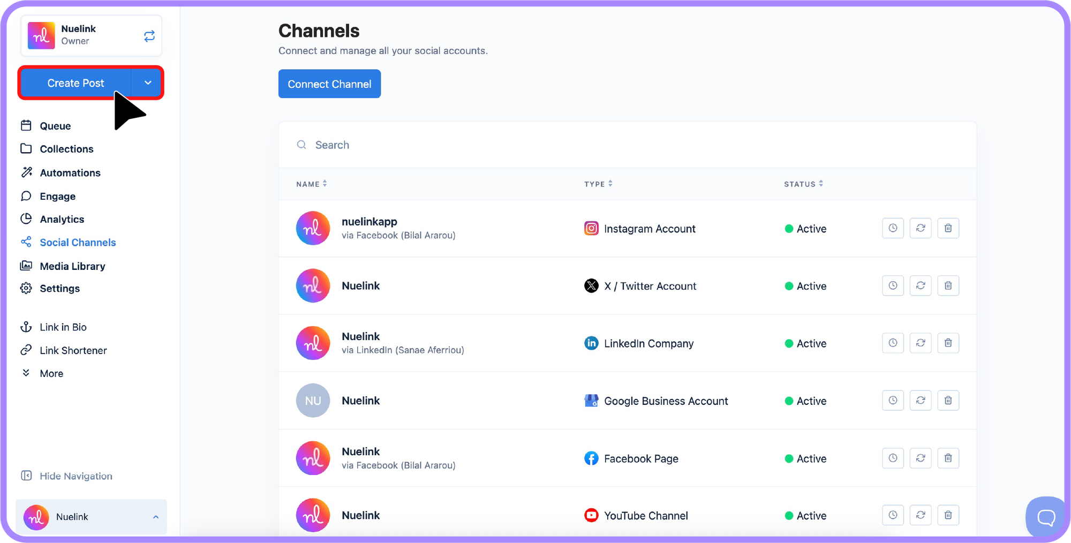Sort channels by Status column

point(803,184)
